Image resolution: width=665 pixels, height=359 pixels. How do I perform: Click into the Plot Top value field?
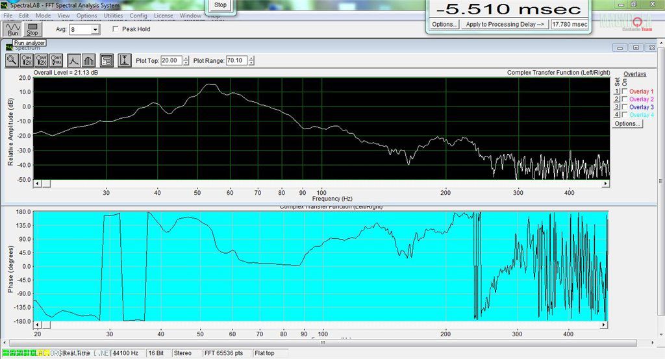click(x=171, y=60)
